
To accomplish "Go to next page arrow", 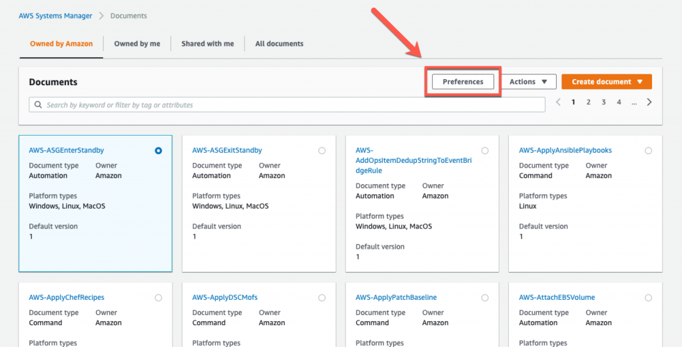I will click(x=649, y=102).
